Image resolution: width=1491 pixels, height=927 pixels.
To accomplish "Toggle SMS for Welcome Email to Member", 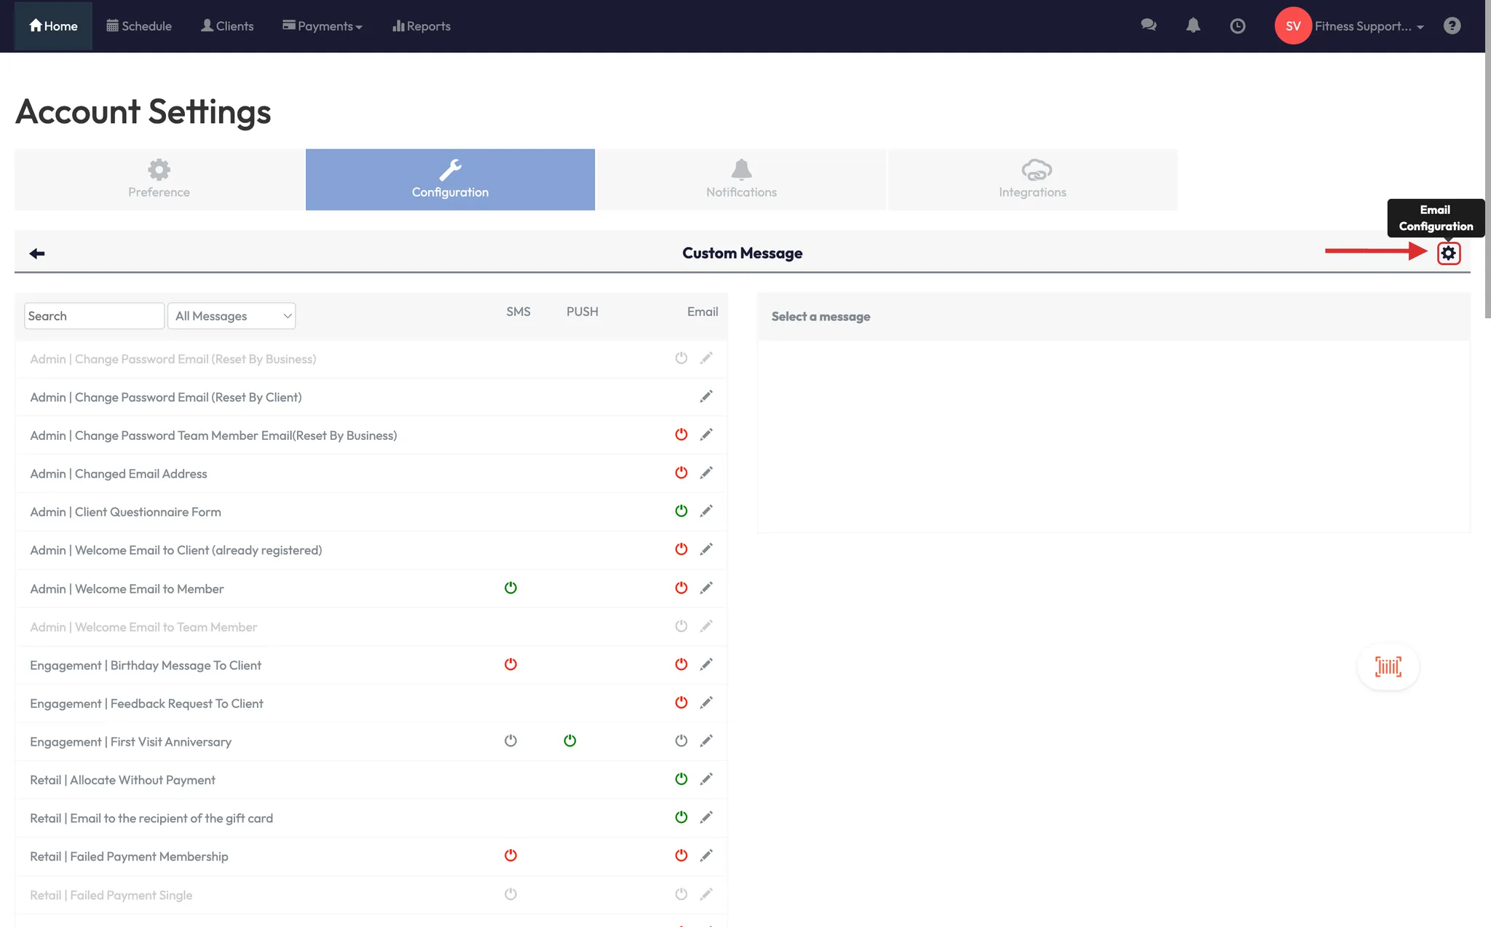I will pyautogui.click(x=510, y=588).
